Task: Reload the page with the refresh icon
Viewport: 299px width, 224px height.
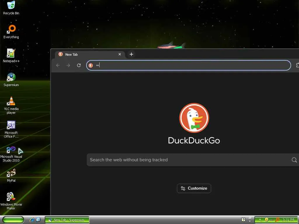Action: click(x=79, y=65)
